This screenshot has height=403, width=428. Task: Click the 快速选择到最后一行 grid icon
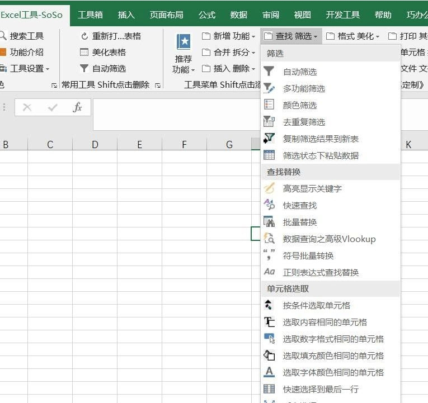click(269, 389)
